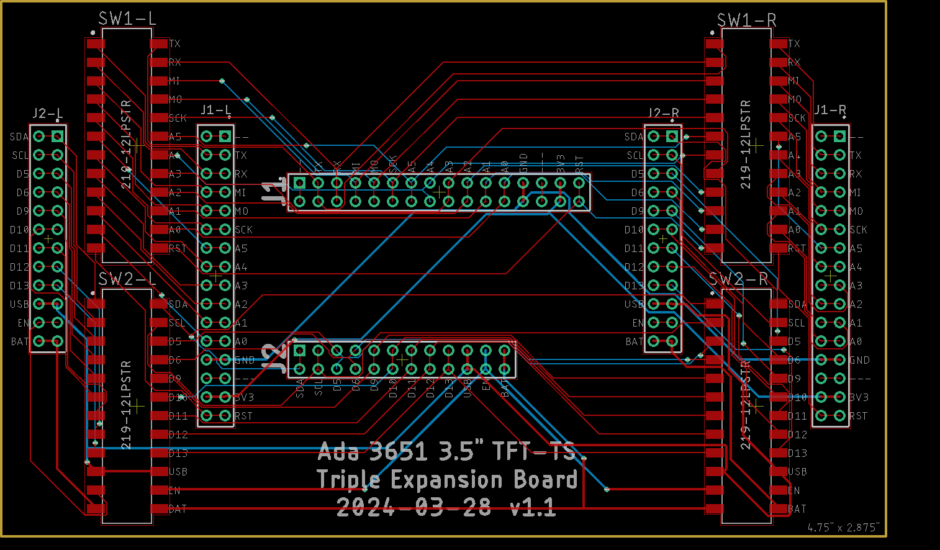This screenshot has height=550, width=940.
Task: Select the square pin-1 pad of J2-L
Action: 58,137
